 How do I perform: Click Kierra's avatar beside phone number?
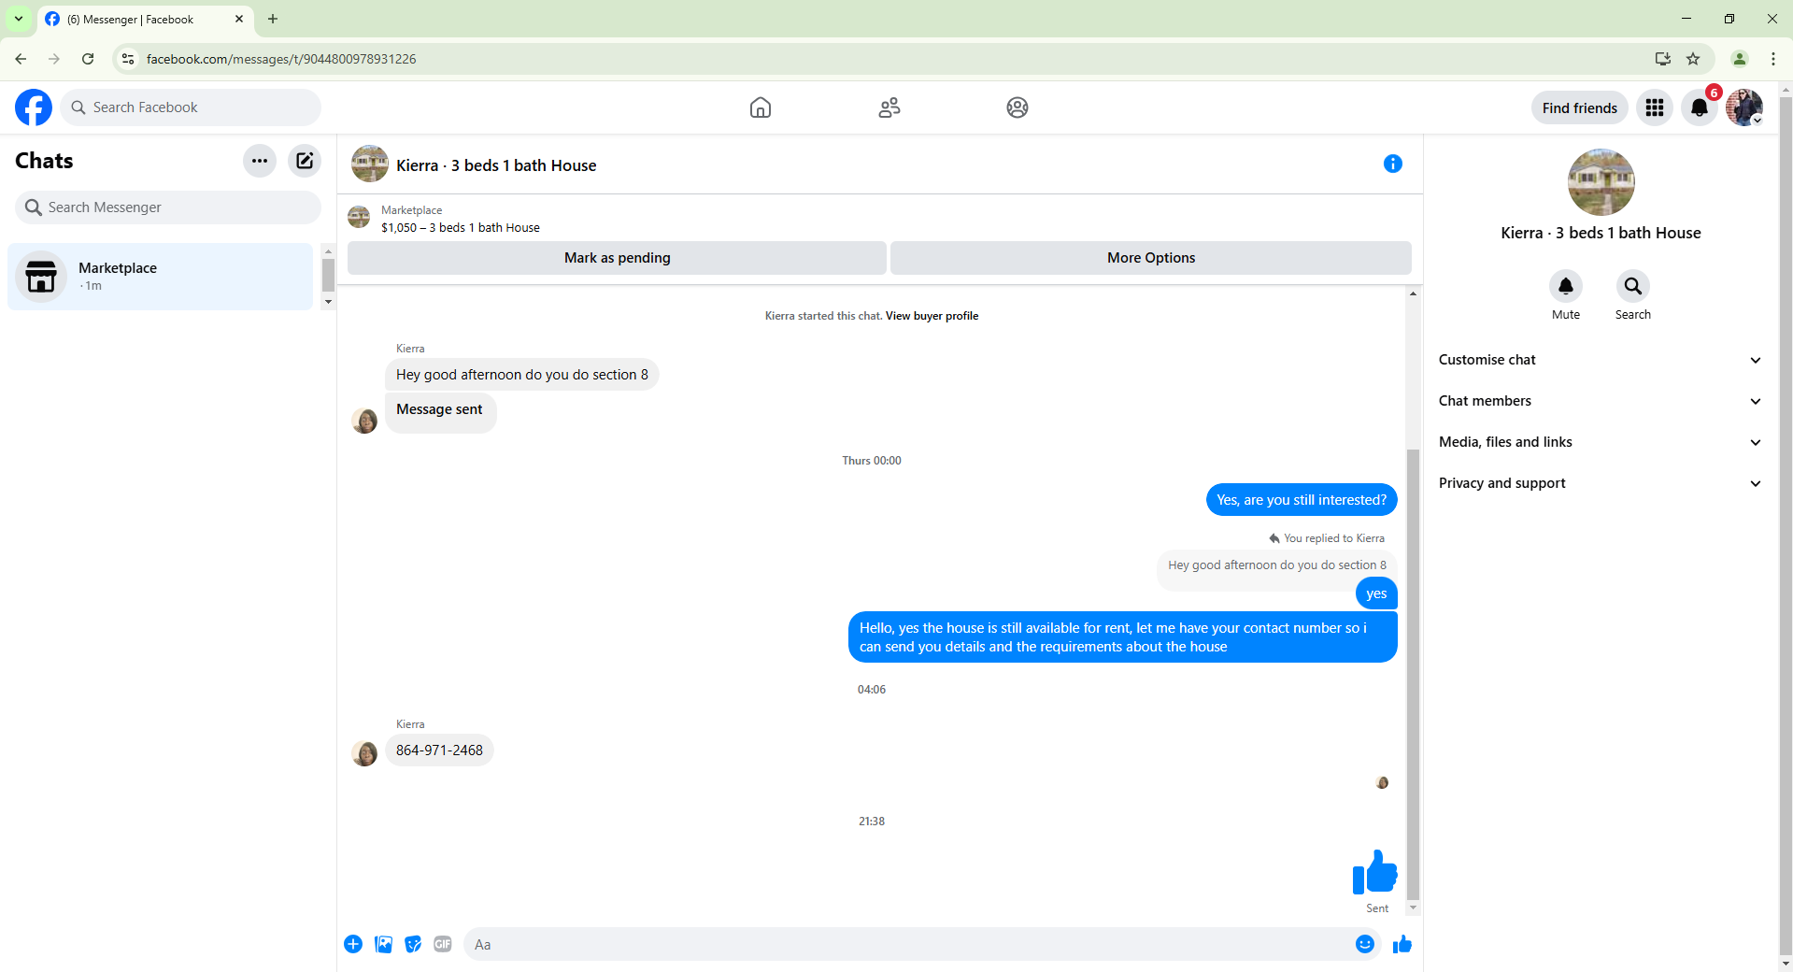(x=364, y=752)
